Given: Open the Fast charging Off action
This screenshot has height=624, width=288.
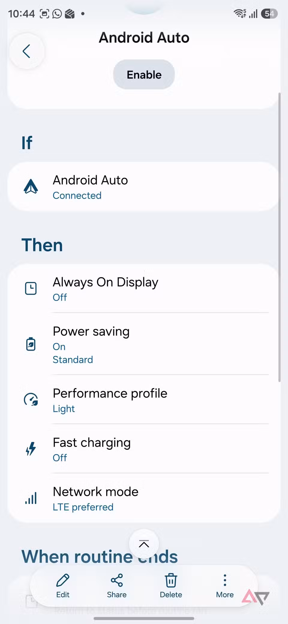Looking at the screenshot, I should click(x=144, y=449).
